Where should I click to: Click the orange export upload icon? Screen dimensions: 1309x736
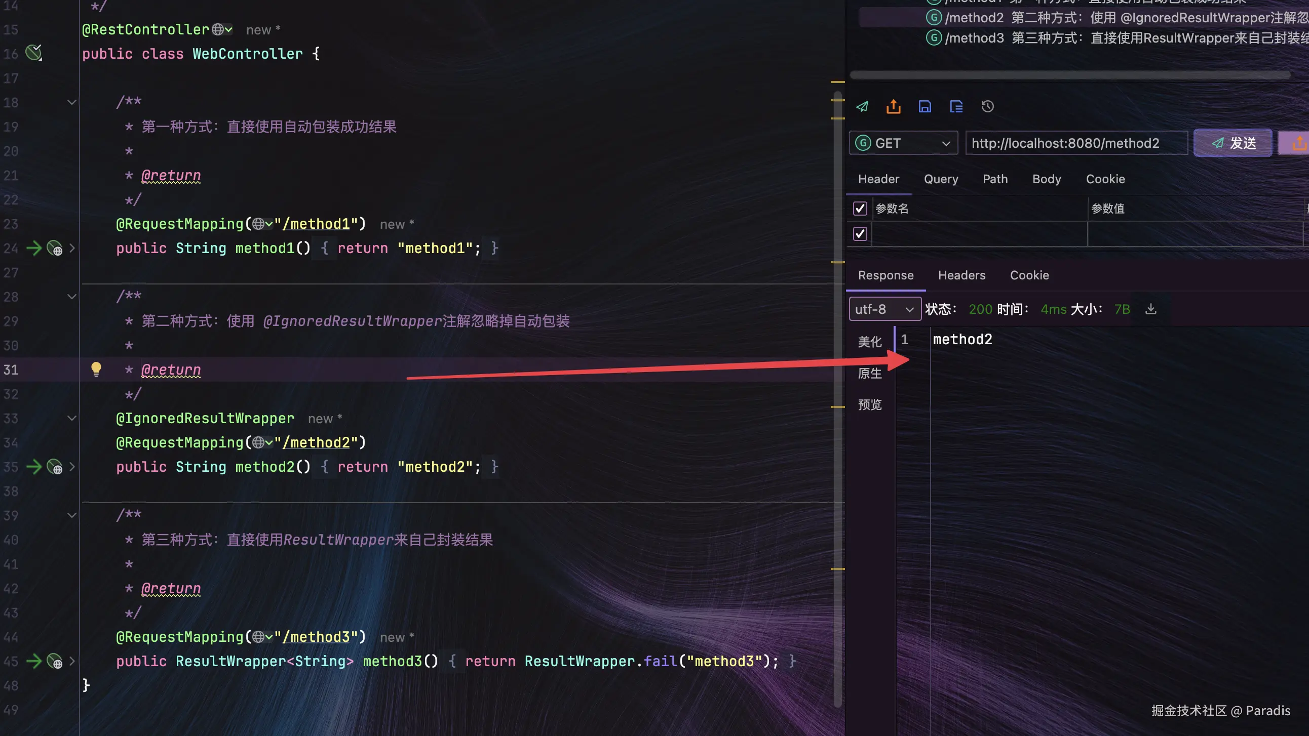click(x=893, y=107)
